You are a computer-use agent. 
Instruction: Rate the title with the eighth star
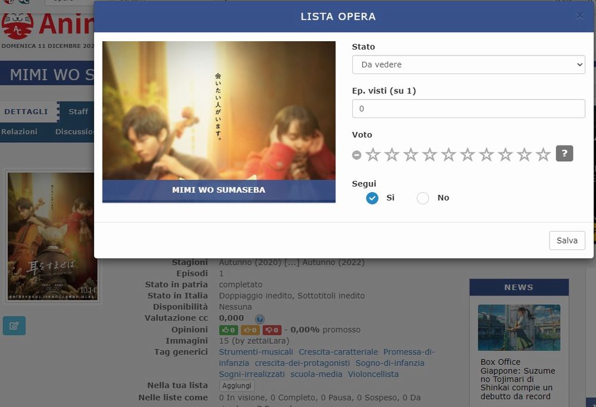click(x=505, y=155)
